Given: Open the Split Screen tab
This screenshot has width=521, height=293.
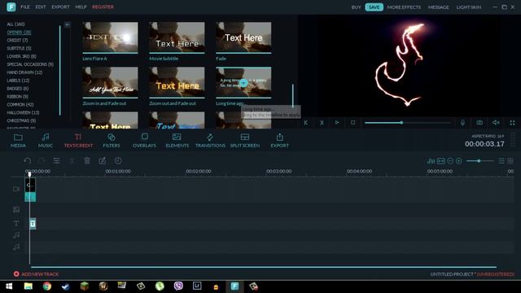Looking at the screenshot, I should click(245, 140).
